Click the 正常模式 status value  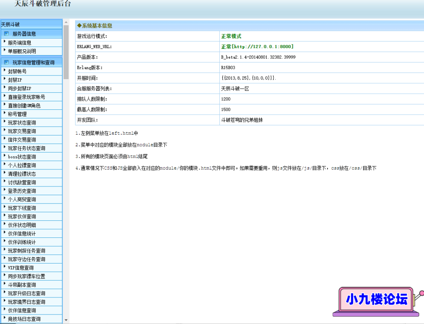click(x=231, y=36)
